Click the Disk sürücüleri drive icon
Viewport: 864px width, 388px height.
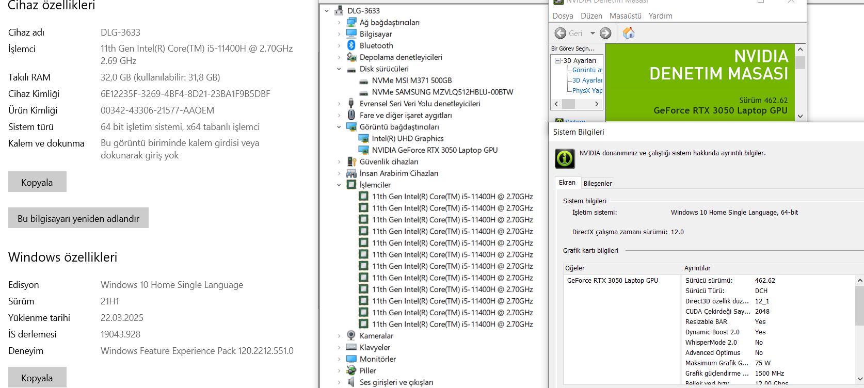coord(351,69)
